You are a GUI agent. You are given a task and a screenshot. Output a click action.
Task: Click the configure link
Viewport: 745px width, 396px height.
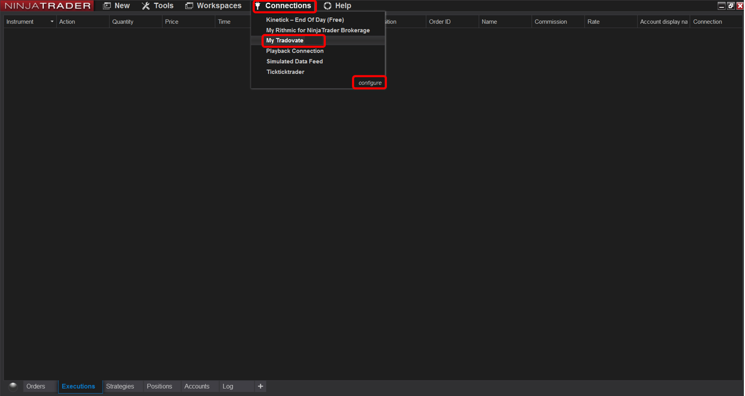click(x=370, y=83)
